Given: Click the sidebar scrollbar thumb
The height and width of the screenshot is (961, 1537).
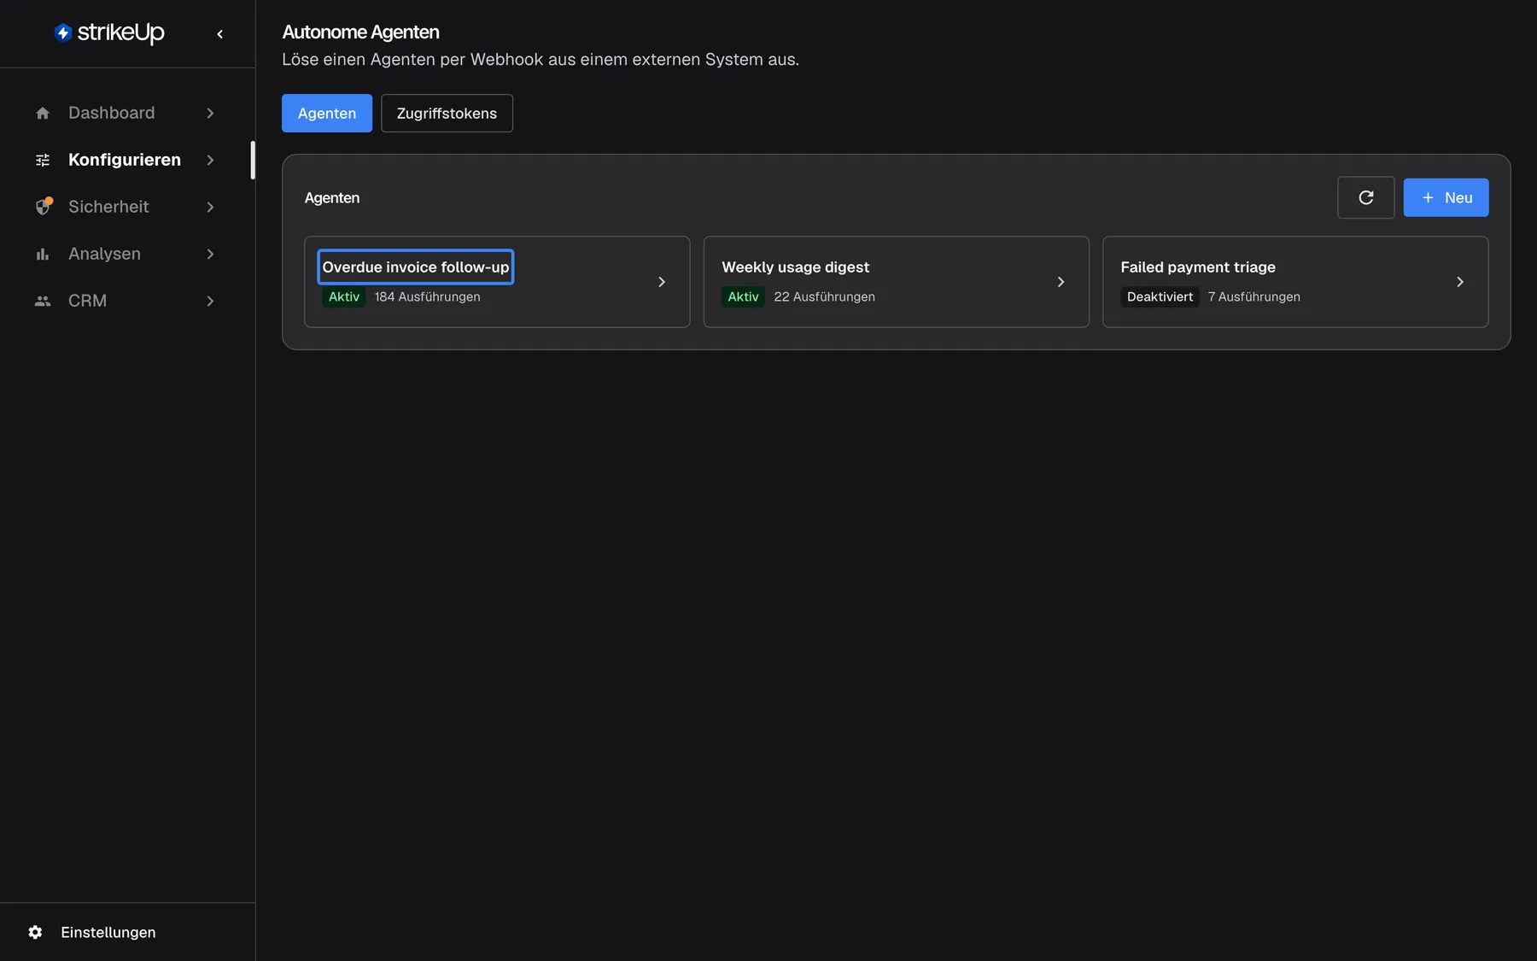Looking at the screenshot, I should click(253, 160).
